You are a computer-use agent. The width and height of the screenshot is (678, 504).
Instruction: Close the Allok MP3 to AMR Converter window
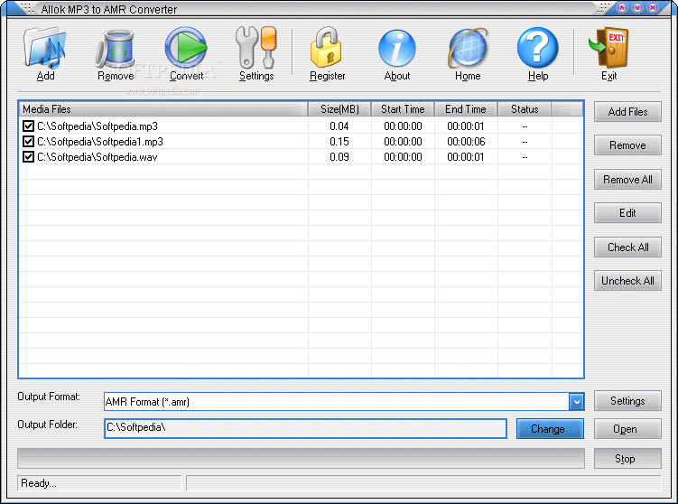coord(653,8)
